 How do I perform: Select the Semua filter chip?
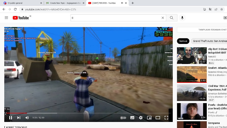(x=183, y=41)
